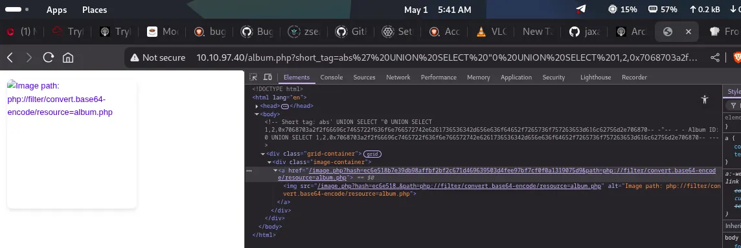This screenshot has width=741, height=248.
Task: Select the closing </html> tag line
Action: (x=264, y=234)
